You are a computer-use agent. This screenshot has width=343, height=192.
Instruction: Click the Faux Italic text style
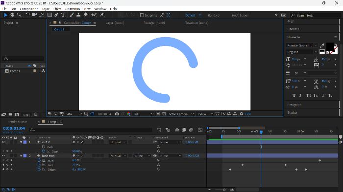coord(300,95)
